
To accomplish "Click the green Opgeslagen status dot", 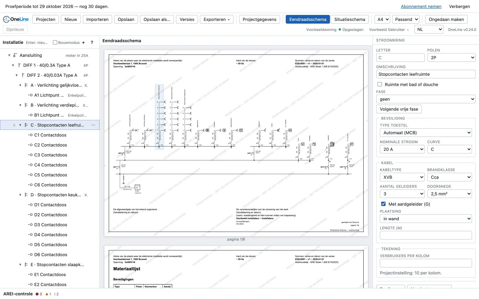I will (x=340, y=30).
